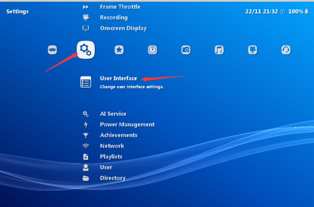Click the clock icon beside the time

click(x=283, y=11)
